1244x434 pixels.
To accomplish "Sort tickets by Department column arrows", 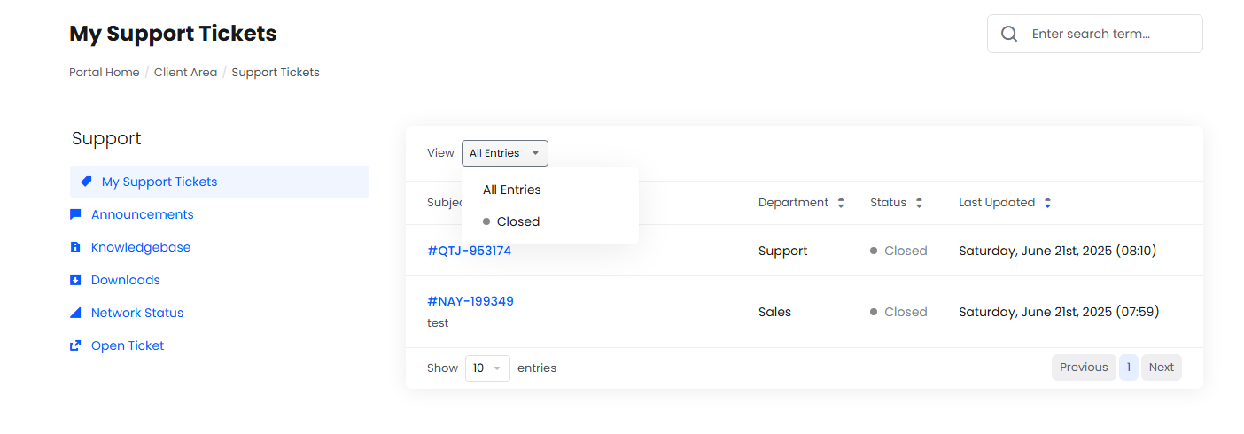I will pos(840,203).
